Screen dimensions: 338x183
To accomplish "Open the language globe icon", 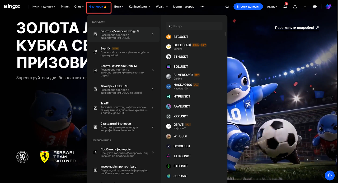I will [x=315, y=7].
